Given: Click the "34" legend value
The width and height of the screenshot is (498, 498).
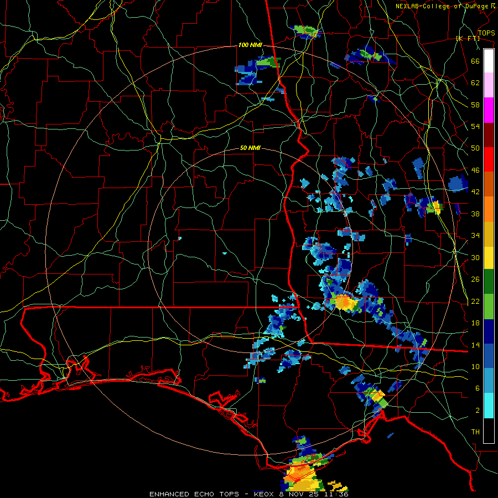Looking at the screenshot, I should tap(475, 236).
